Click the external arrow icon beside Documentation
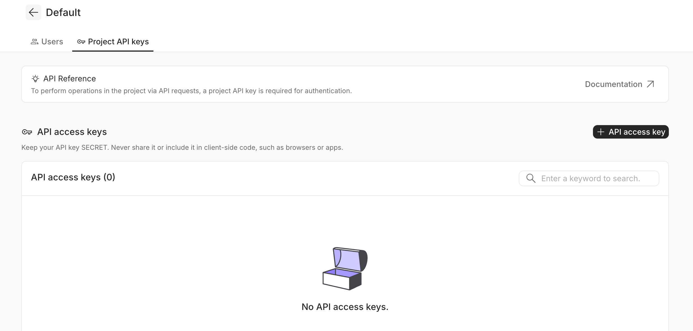This screenshot has width=693, height=331. (651, 84)
